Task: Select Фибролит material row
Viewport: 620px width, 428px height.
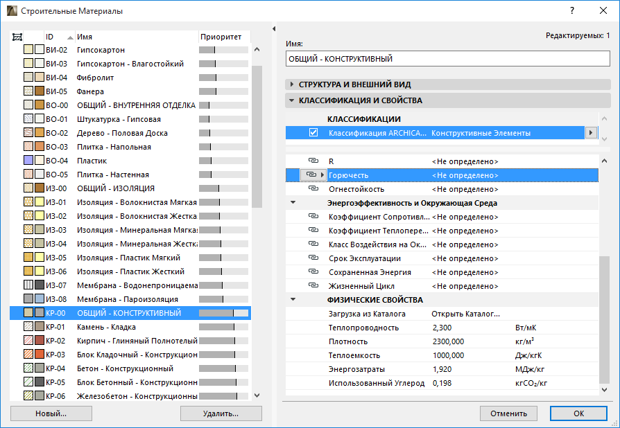Action: pyautogui.click(x=130, y=78)
